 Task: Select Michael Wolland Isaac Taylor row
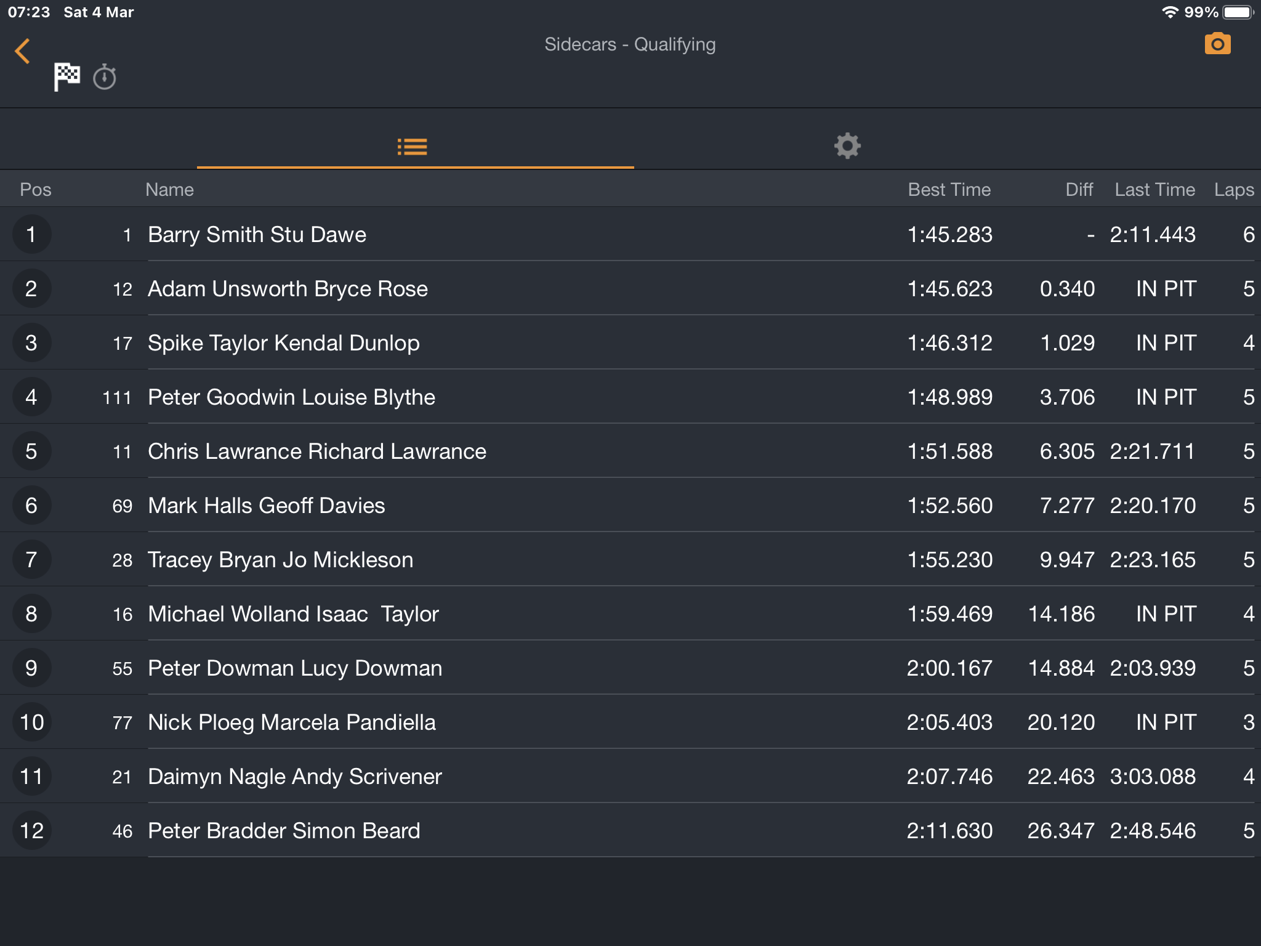click(630, 614)
